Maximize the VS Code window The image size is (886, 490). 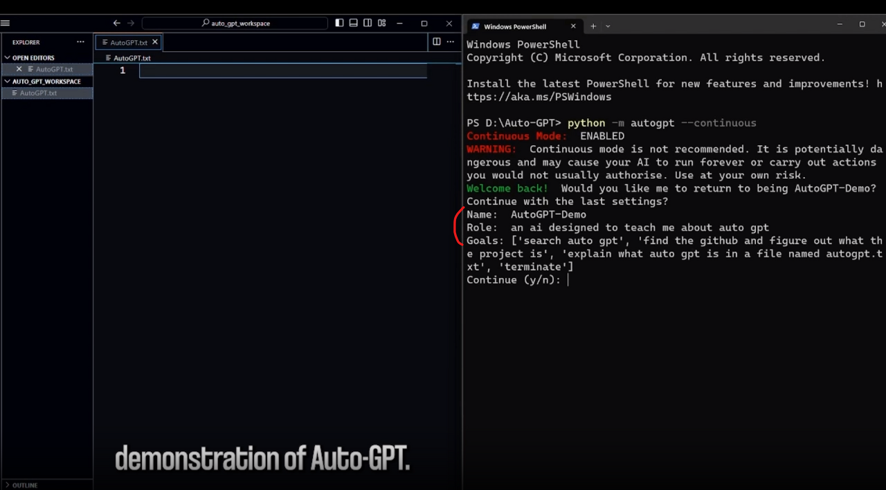click(424, 23)
